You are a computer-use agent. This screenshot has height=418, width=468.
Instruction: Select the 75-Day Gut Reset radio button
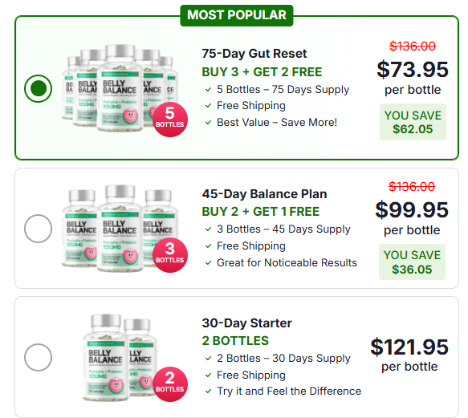39,88
